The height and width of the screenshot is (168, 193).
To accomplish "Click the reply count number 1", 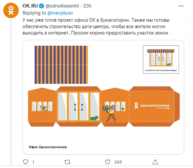I will pyautogui.click(x=33, y=162).
